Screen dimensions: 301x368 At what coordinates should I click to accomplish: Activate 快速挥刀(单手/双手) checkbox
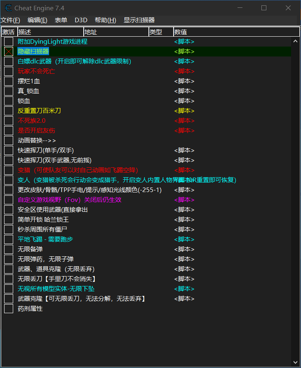tap(9, 150)
